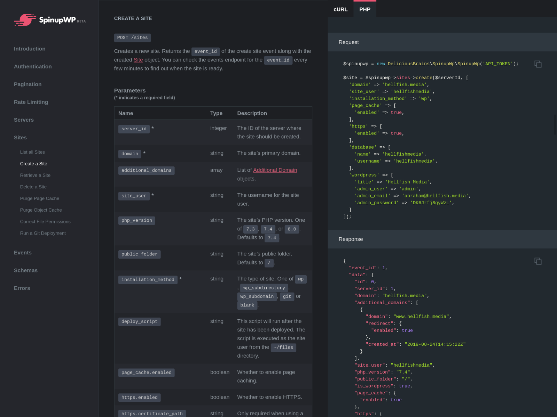Open the Introduction section
This screenshot has height=417, width=557.
coord(30,49)
